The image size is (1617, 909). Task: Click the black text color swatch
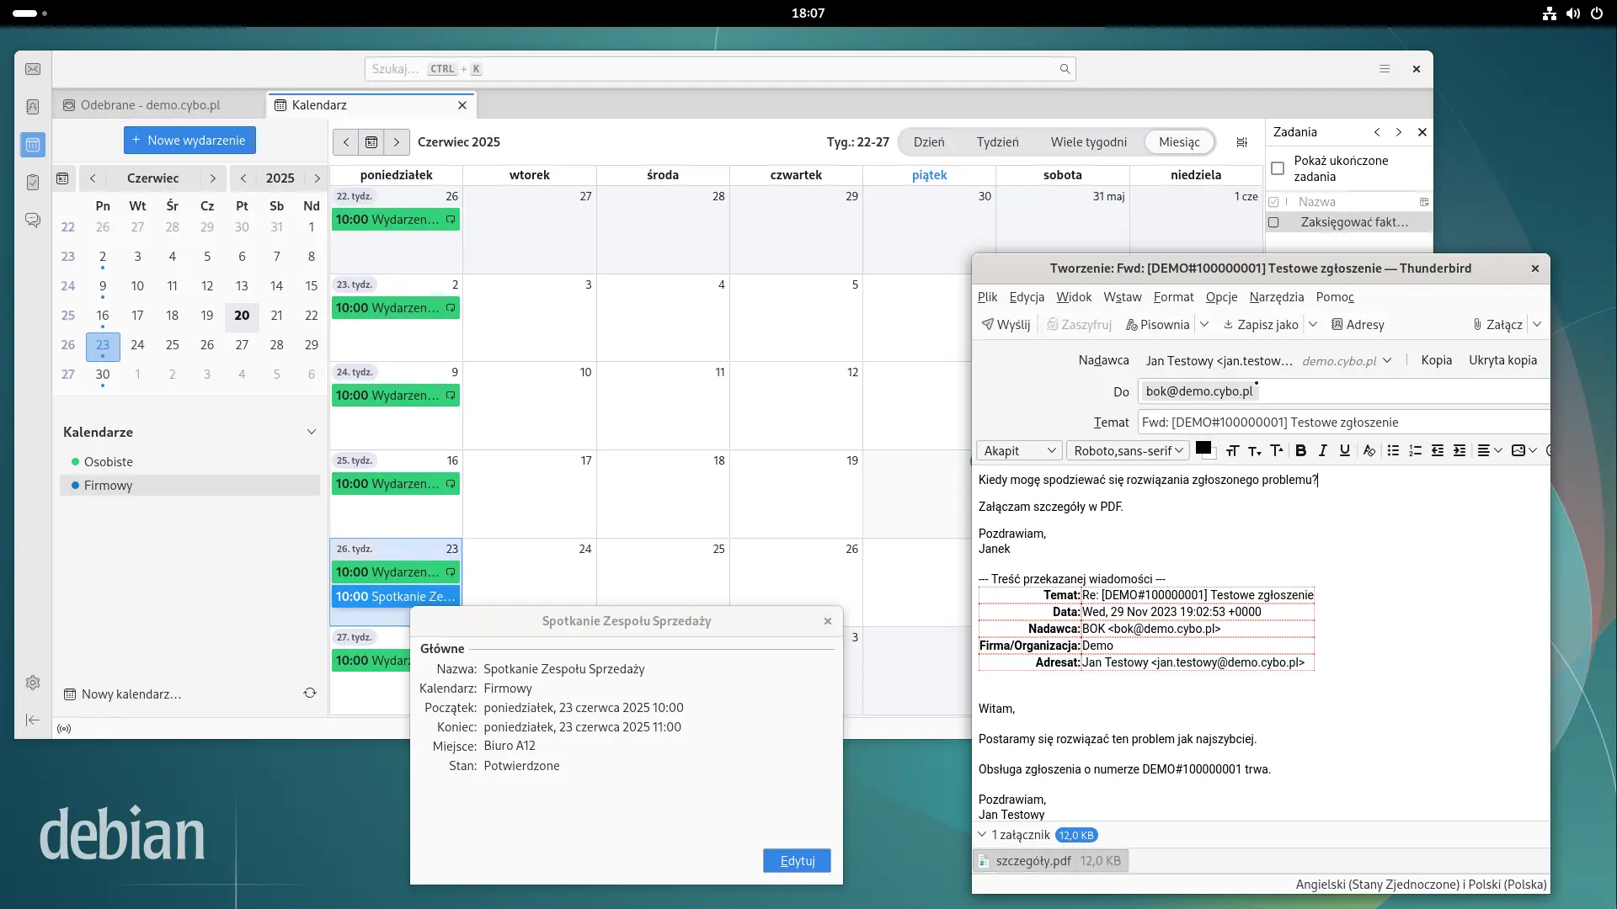tap(1203, 449)
